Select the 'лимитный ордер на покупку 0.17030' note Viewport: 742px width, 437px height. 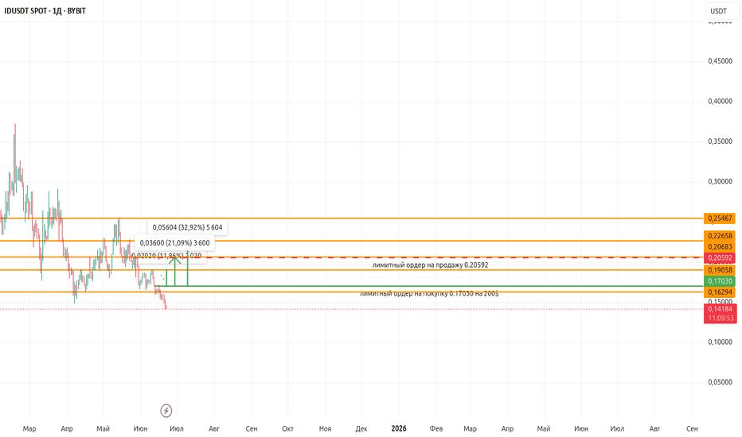coord(429,294)
